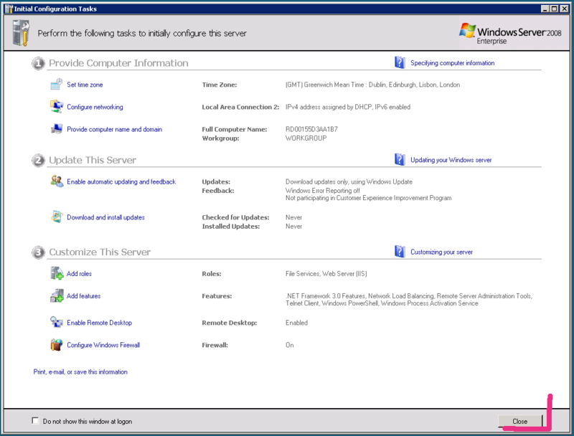This screenshot has height=436, width=574.
Task: Click Print, e-mail, or save this information
Action: coord(80,371)
